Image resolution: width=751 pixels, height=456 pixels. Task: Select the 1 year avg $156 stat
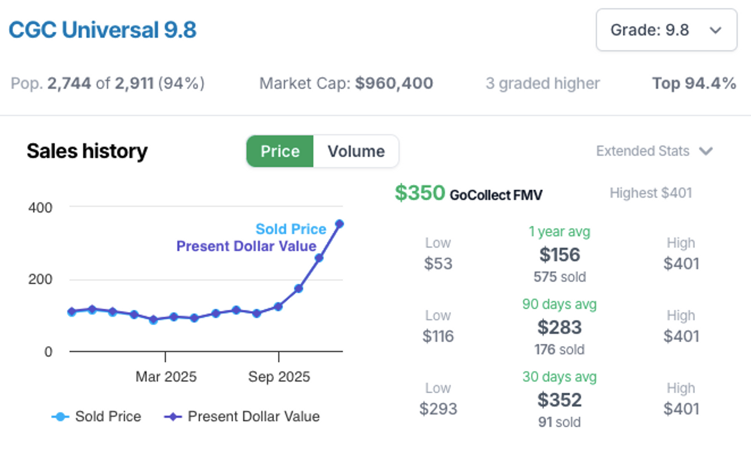point(559,255)
